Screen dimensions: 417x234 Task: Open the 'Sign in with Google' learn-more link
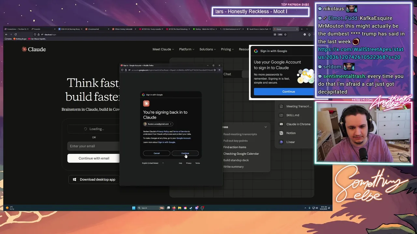tap(166, 142)
